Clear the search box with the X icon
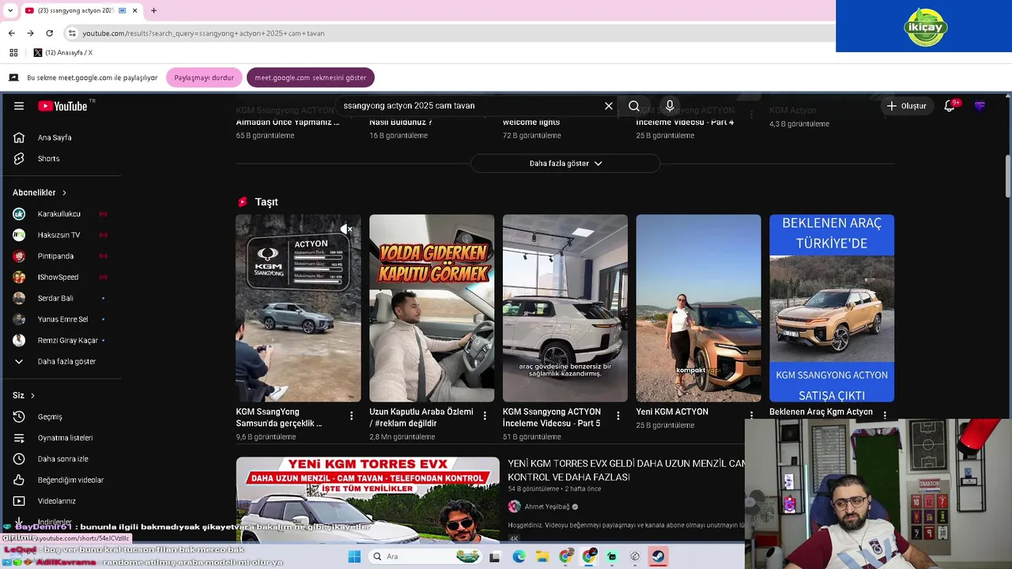The image size is (1012, 569). [609, 106]
